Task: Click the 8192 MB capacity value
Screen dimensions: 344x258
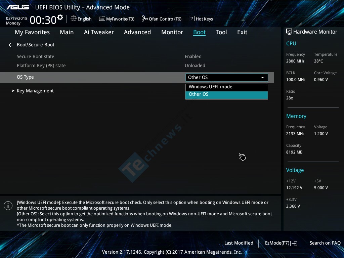Action: (294, 152)
